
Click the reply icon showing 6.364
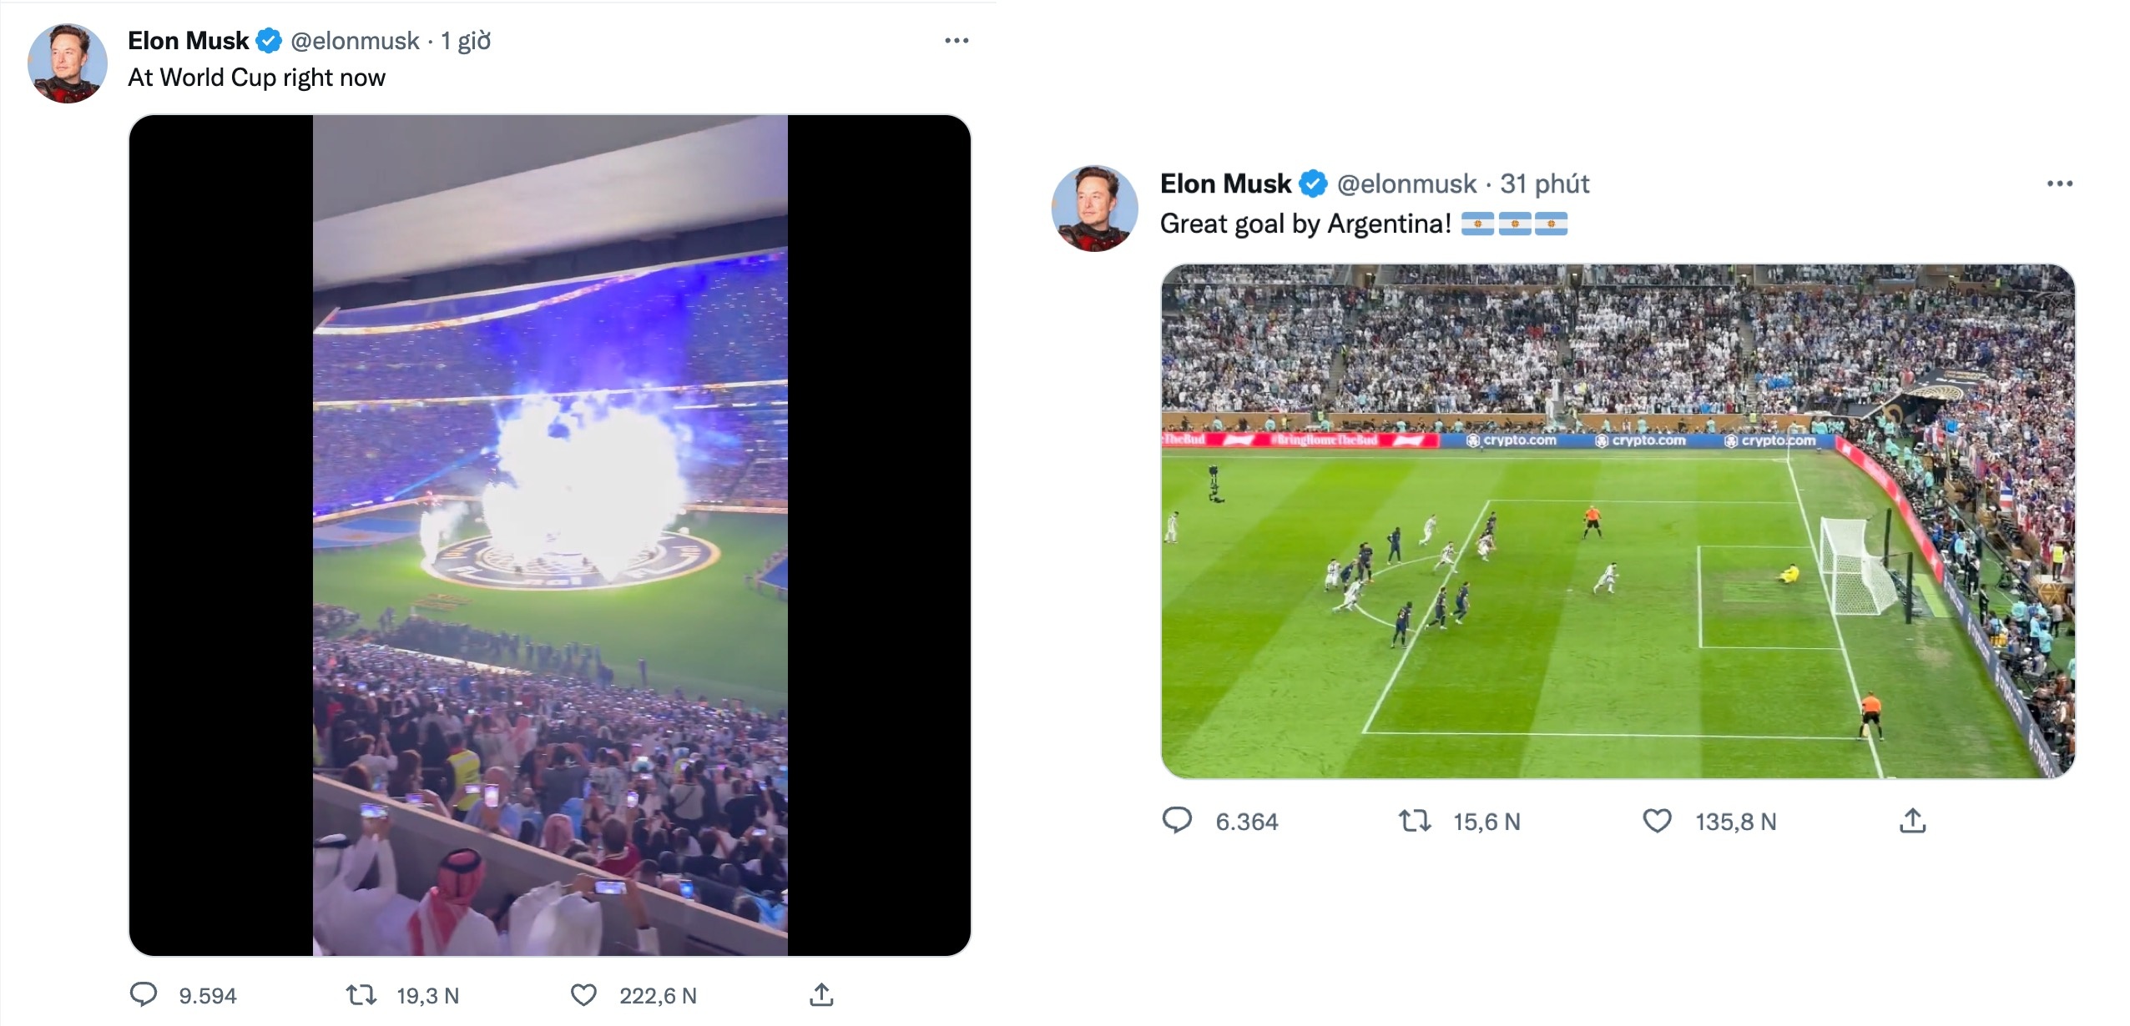1179,822
